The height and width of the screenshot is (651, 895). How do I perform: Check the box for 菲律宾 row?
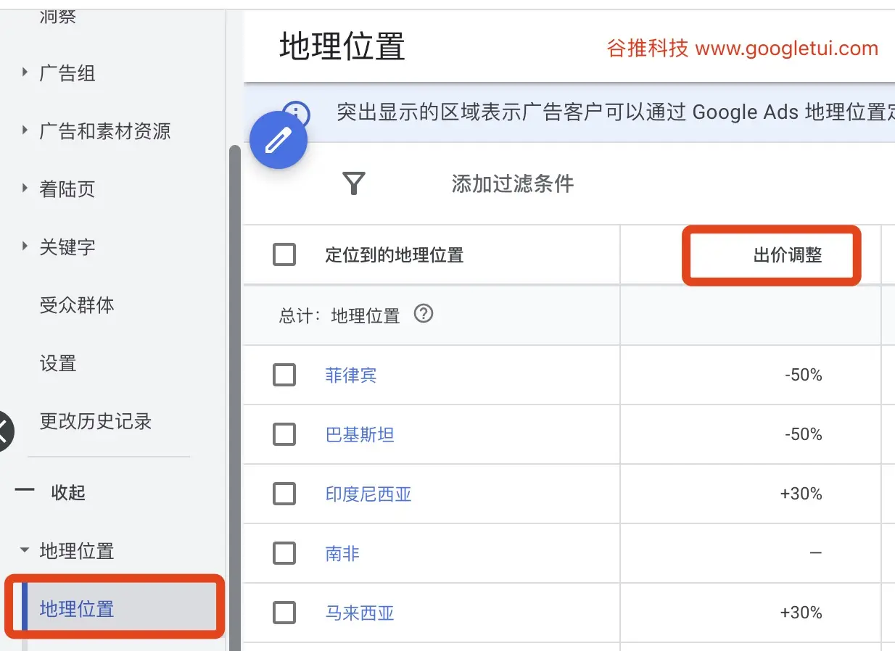[x=284, y=375]
